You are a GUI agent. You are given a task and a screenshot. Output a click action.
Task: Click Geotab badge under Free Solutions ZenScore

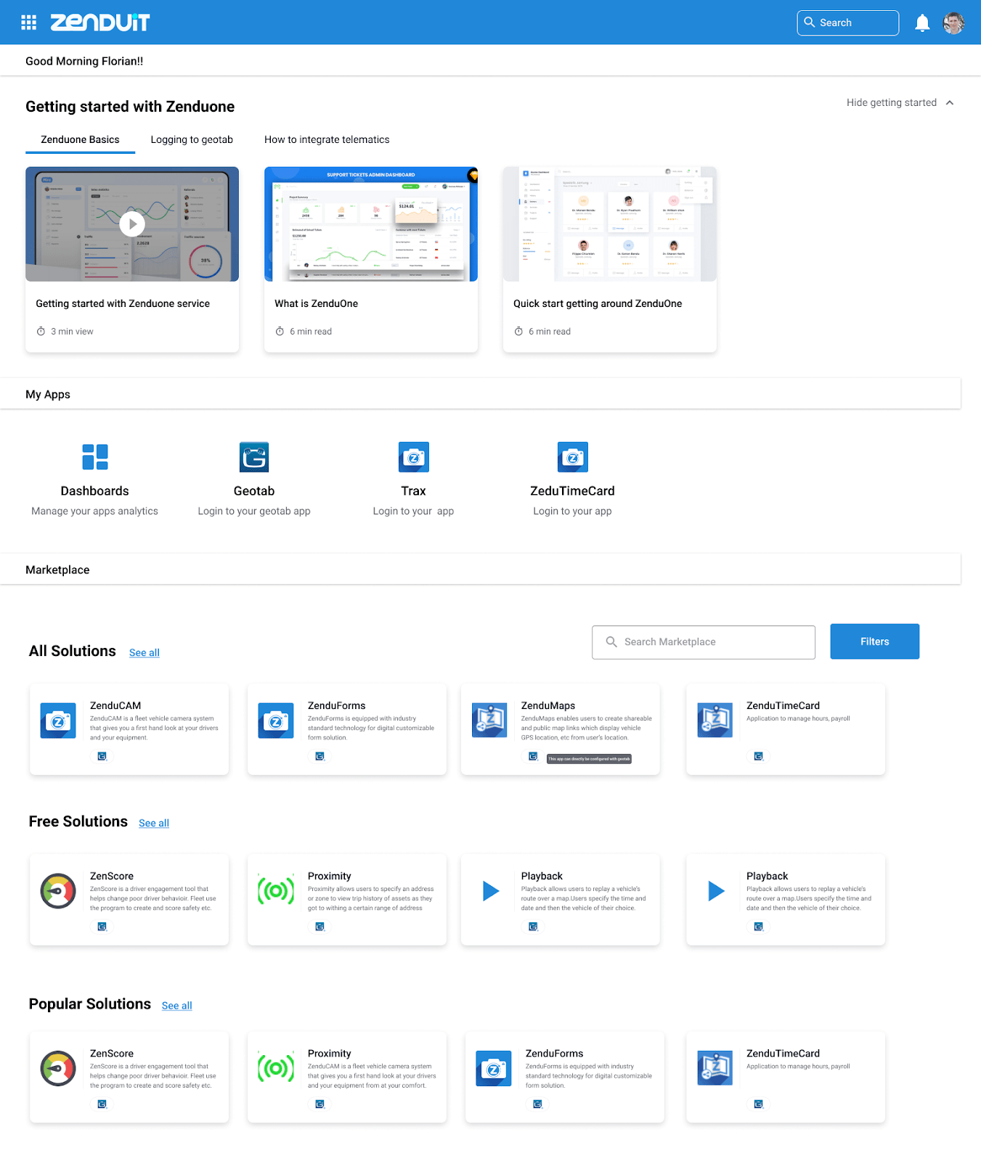coord(102,927)
